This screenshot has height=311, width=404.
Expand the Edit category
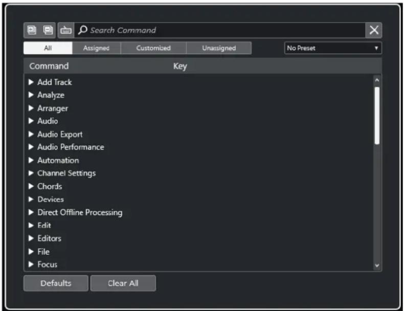point(31,225)
